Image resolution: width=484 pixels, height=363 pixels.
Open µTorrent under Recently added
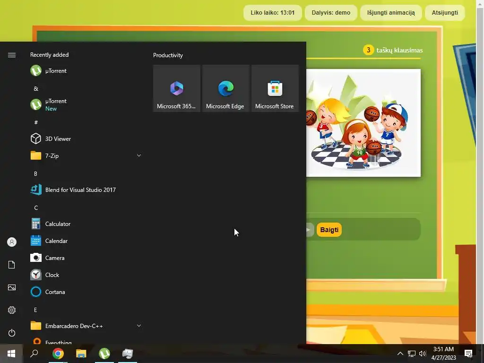click(x=86, y=71)
